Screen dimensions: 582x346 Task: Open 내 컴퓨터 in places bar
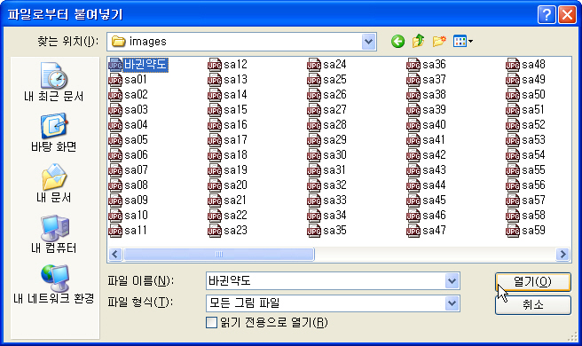[x=54, y=233]
